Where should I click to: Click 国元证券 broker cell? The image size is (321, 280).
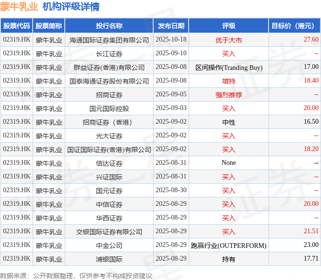[109, 191]
